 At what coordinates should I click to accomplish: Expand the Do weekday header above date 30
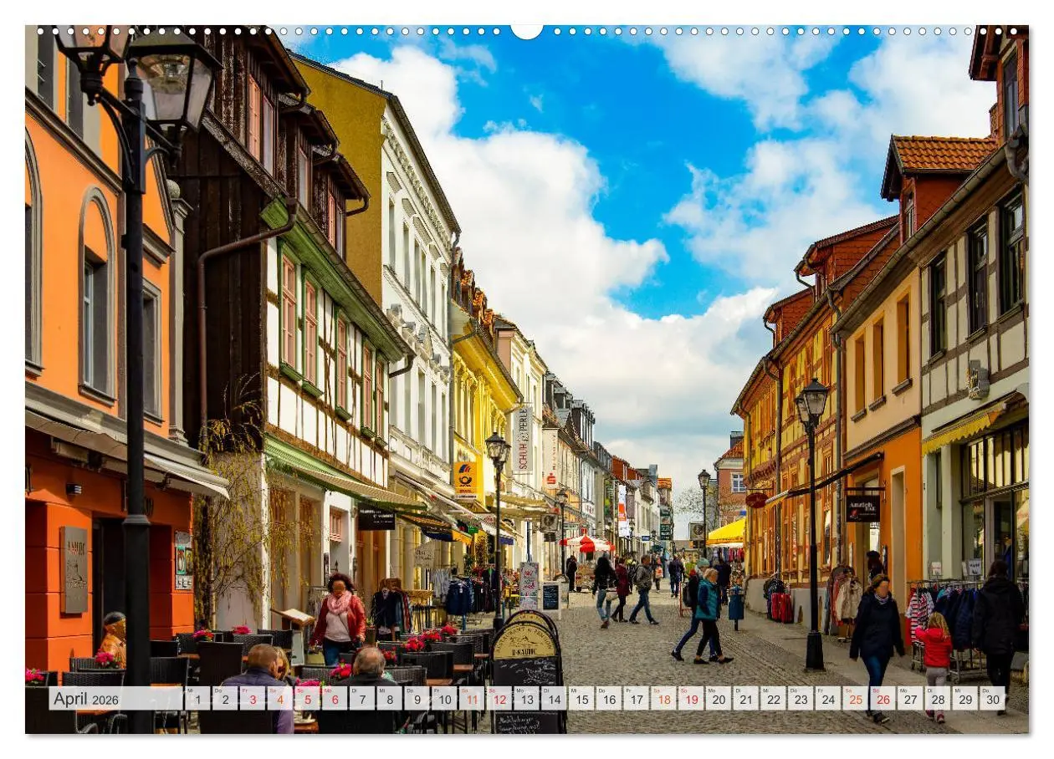(986, 691)
